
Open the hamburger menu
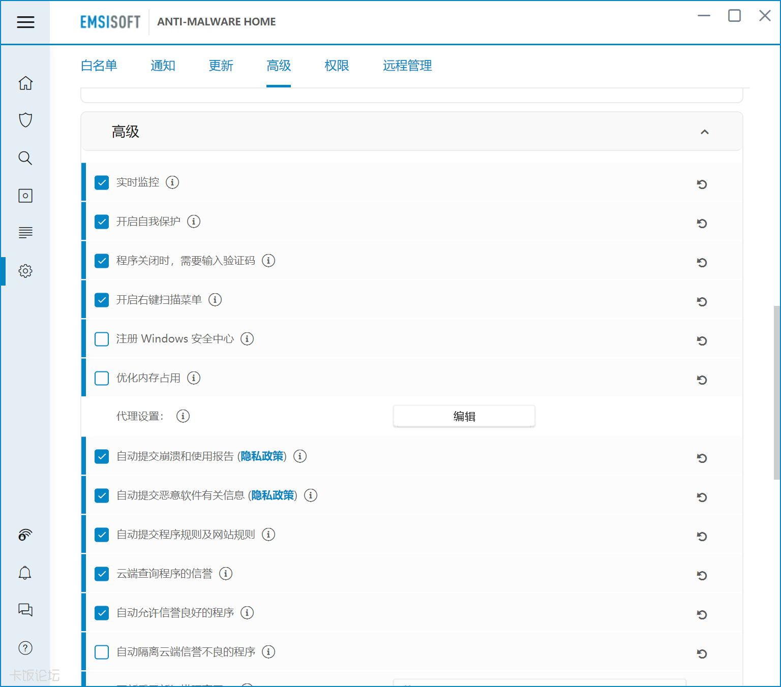[x=25, y=22]
